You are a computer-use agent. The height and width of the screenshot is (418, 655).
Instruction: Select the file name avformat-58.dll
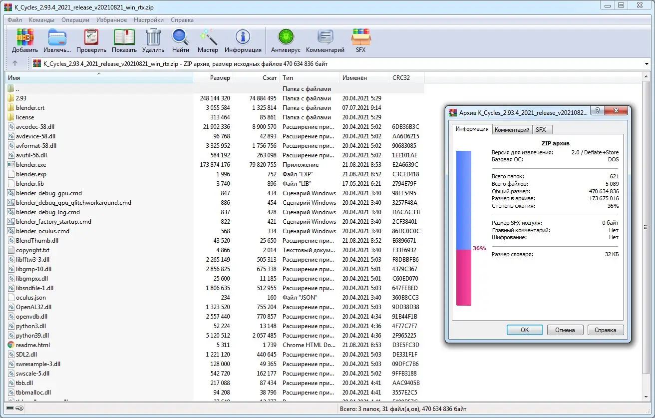(36, 146)
